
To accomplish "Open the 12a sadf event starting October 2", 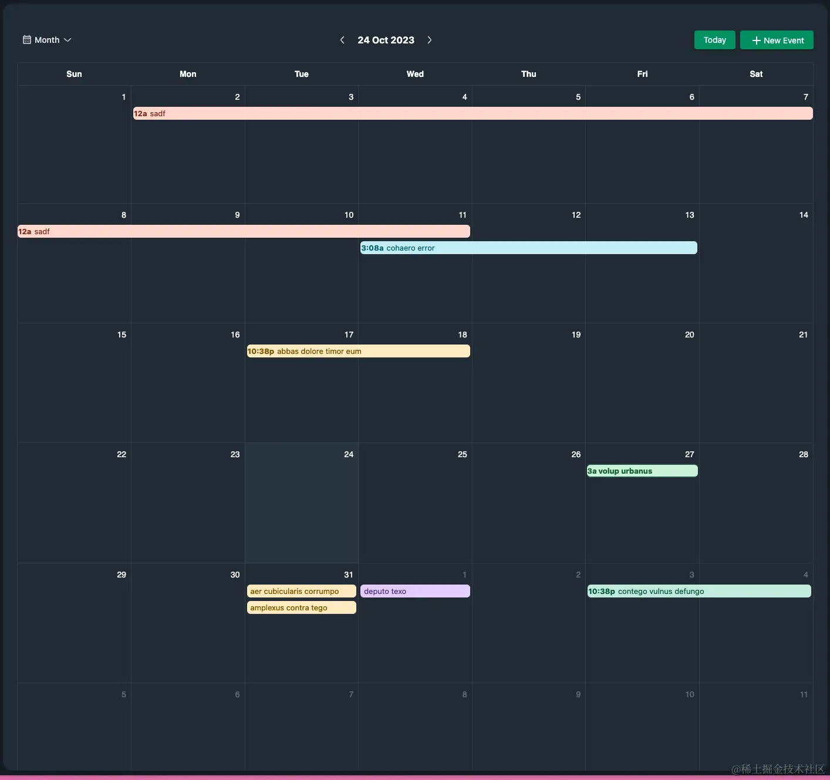I will tap(473, 113).
